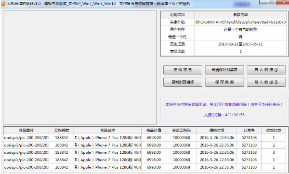Click order 5273103 in the status 3 row

tap(249, 153)
